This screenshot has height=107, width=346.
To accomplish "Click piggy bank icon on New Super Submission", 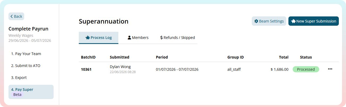I will (293, 21).
